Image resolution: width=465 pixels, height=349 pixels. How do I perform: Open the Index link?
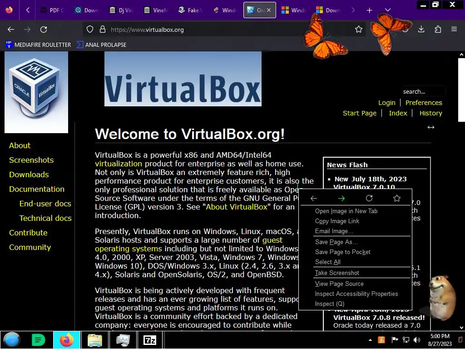[398, 113]
